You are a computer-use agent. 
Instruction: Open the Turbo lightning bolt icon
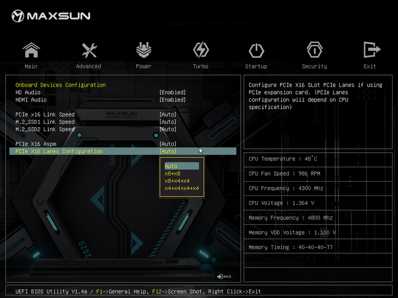pyautogui.click(x=201, y=50)
